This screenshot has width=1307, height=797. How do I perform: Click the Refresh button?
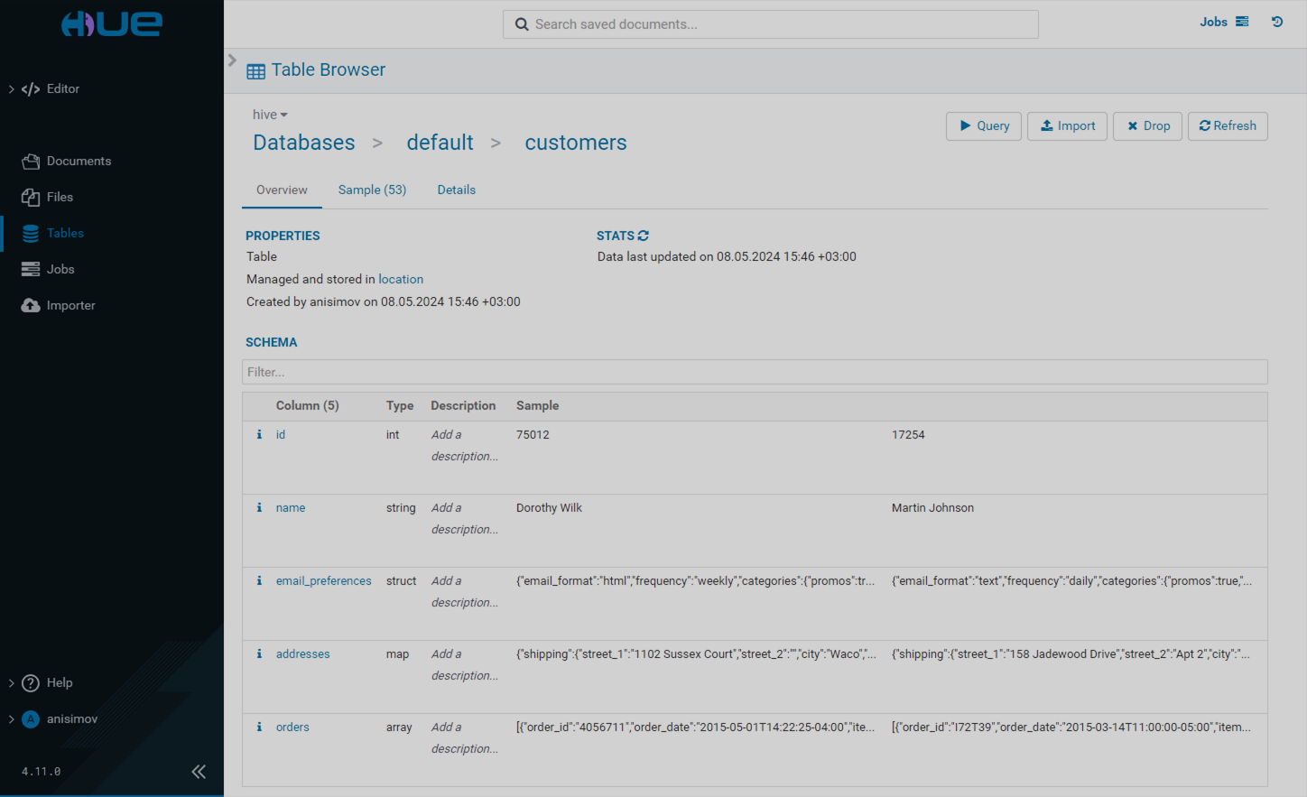point(1228,126)
